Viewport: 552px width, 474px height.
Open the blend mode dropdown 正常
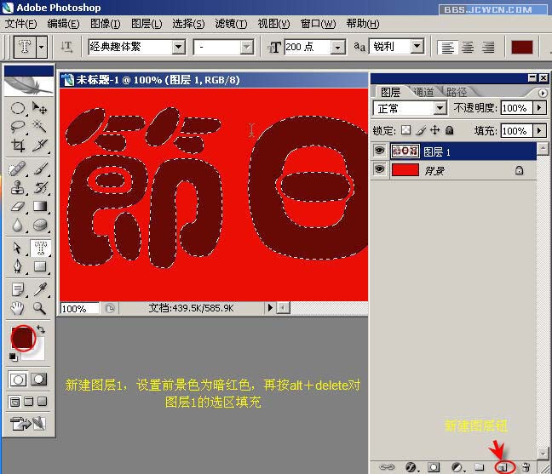tap(440, 108)
